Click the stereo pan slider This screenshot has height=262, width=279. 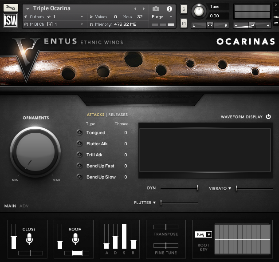[x=210, y=25]
